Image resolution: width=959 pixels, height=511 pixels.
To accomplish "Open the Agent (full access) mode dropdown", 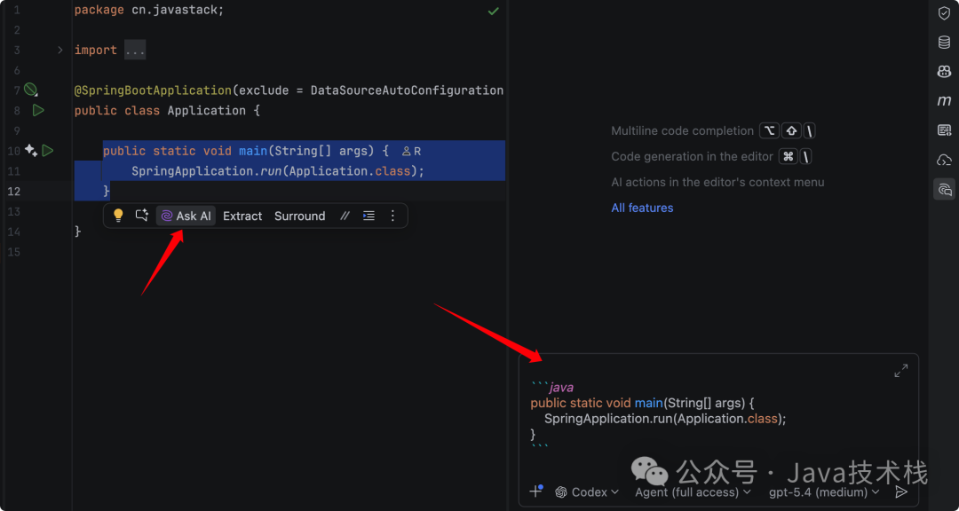I will [693, 492].
